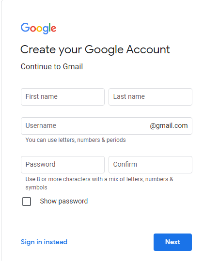Select the Username input field
This screenshot has width=219, height=265.
[x=107, y=126]
